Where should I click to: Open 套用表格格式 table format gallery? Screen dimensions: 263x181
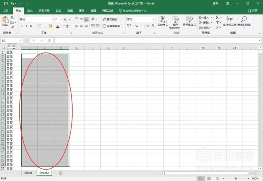tap(176, 23)
